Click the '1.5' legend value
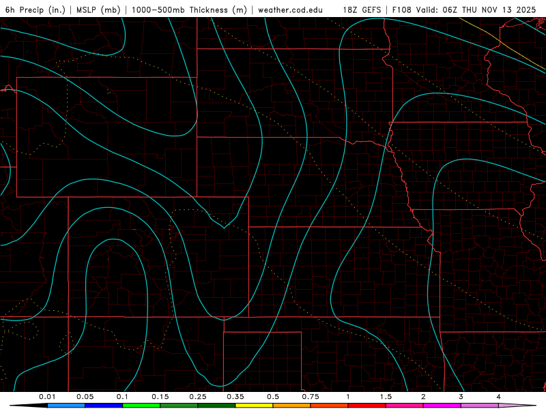This screenshot has height=409, width=546. pyautogui.click(x=386, y=397)
